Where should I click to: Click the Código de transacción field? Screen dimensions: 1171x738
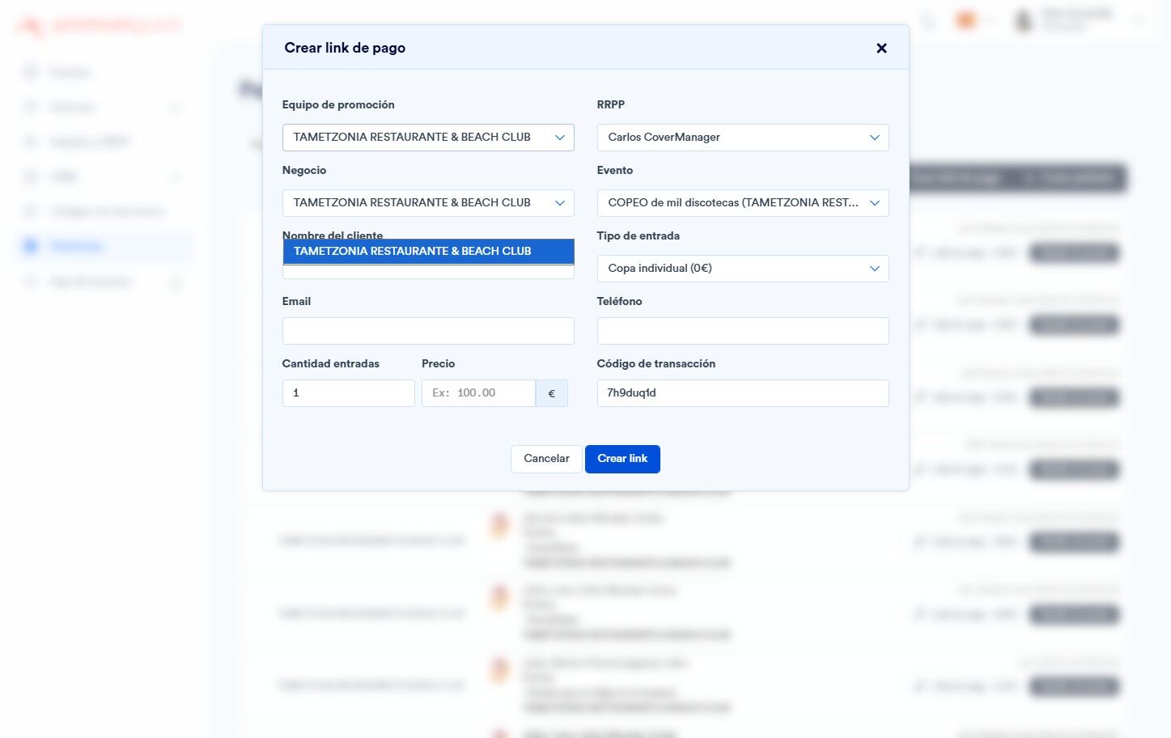[743, 393]
